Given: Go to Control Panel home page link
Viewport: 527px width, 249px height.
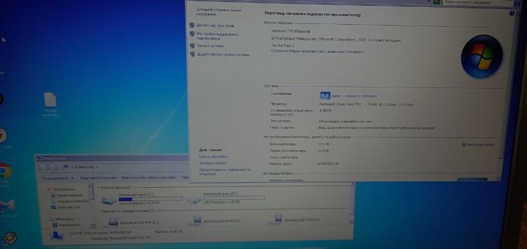Looking at the screenshot, I should pyautogui.click(x=218, y=12).
